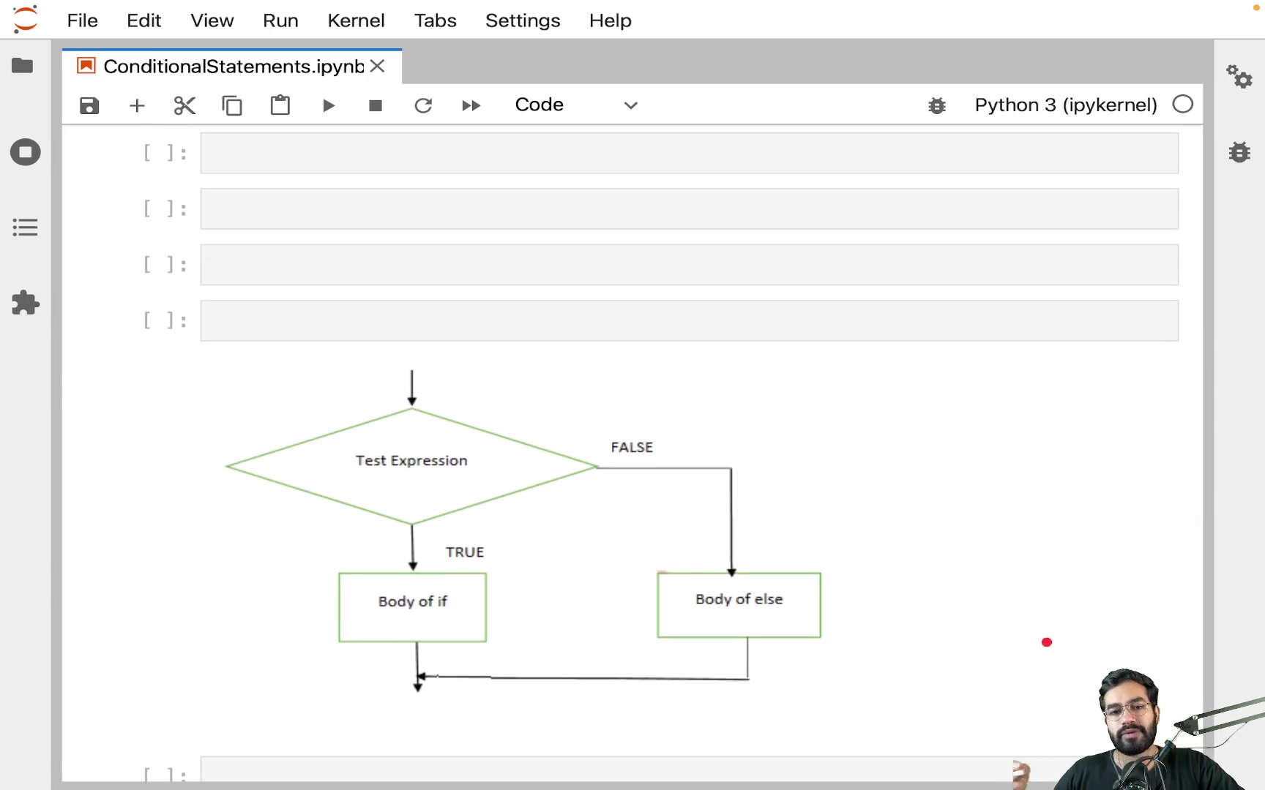
Task: Open the property inspector gear icon
Action: pyautogui.click(x=1239, y=76)
